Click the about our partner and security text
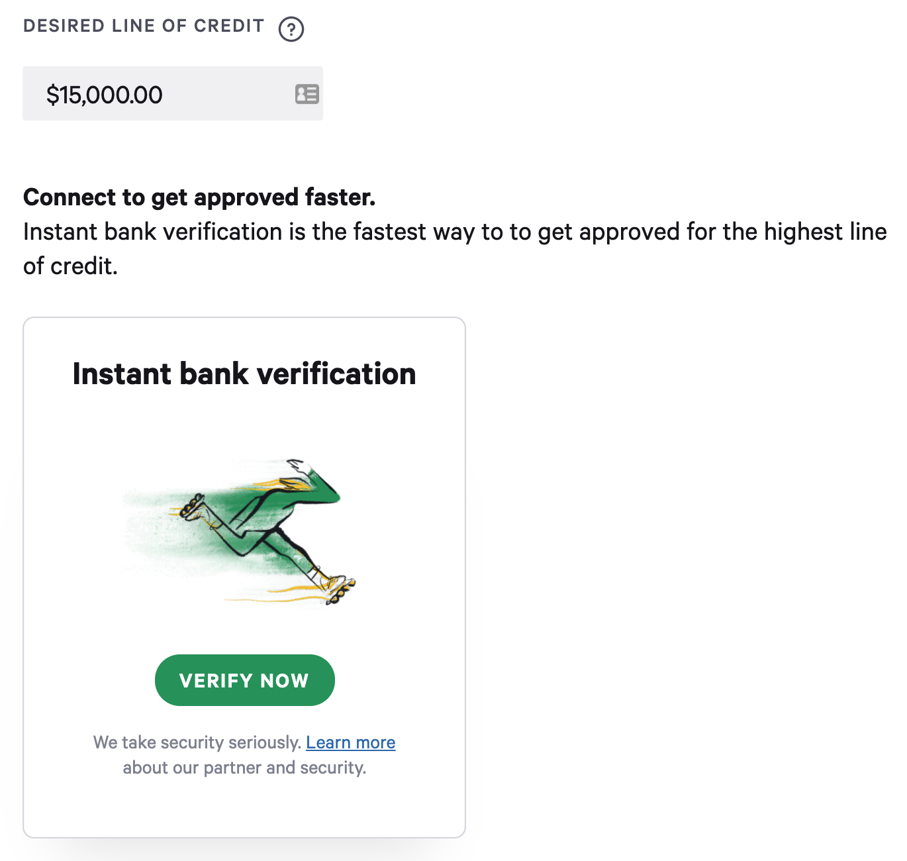The height and width of the screenshot is (861, 907). click(x=244, y=768)
